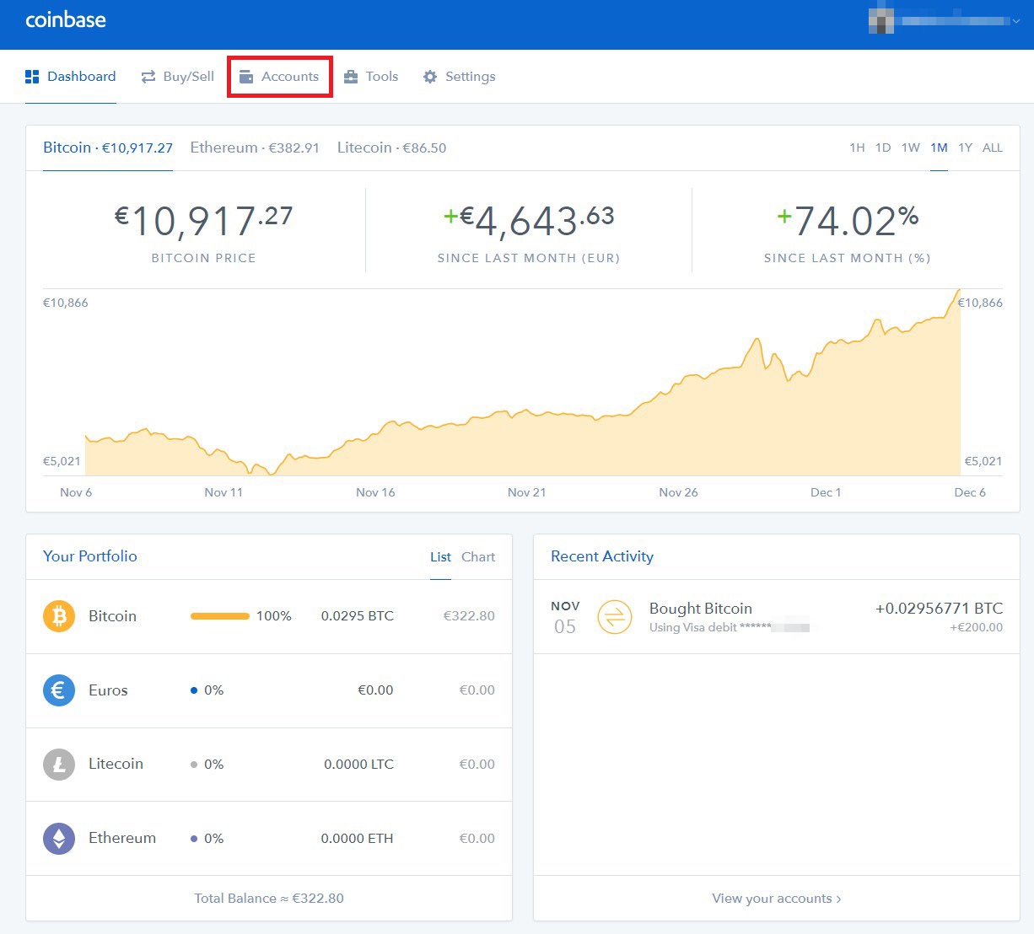Click the Ethereum 0% allocation dot

(194, 839)
